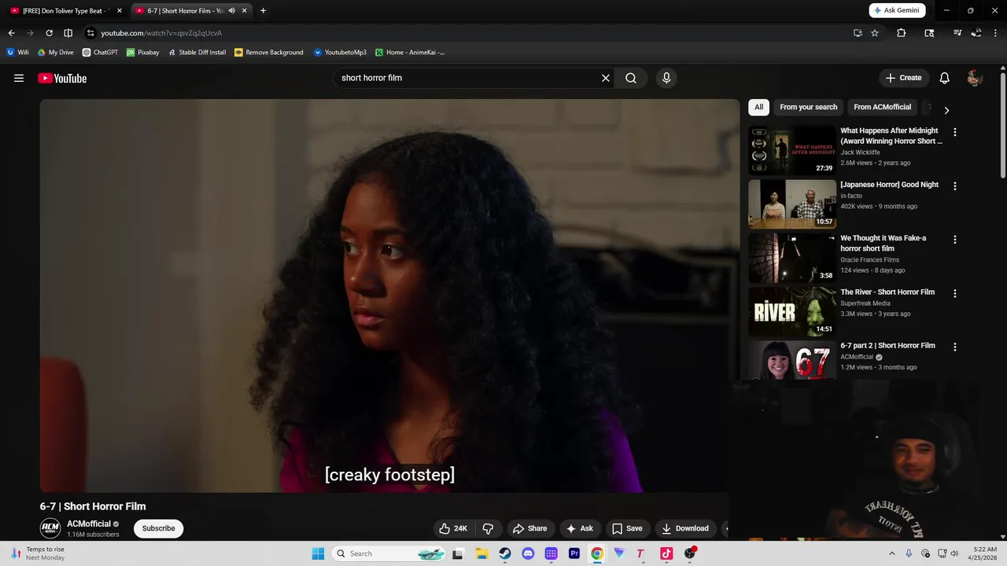Open YouTube notifications bell
This screenshot has width=1007, height=566.
click(x=945, y=78)
